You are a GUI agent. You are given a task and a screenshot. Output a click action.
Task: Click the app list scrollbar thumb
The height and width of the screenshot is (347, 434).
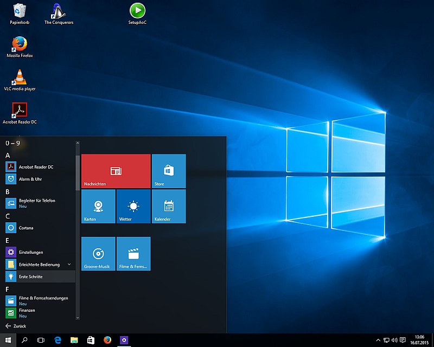tap(78, 172)
